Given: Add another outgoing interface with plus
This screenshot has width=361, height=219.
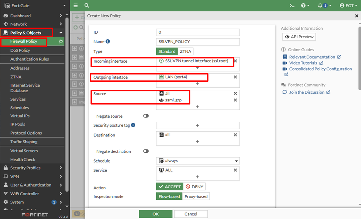Looking at the screenshot, I should (197, 84).
